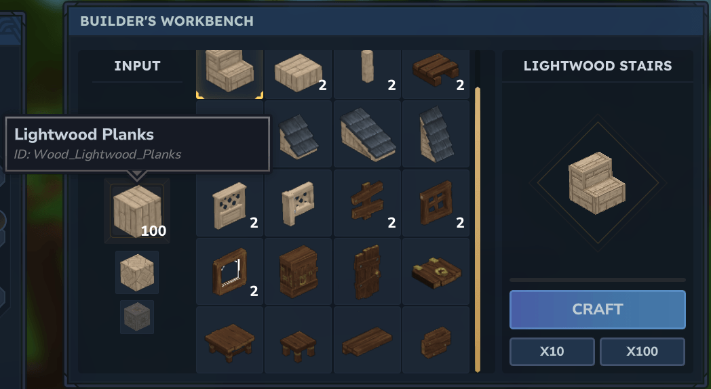
Task: Choose the thin lightwood post recipe
Action: pos(367,75)
